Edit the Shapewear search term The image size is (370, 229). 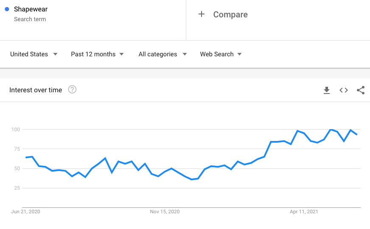tap(30, 9)
